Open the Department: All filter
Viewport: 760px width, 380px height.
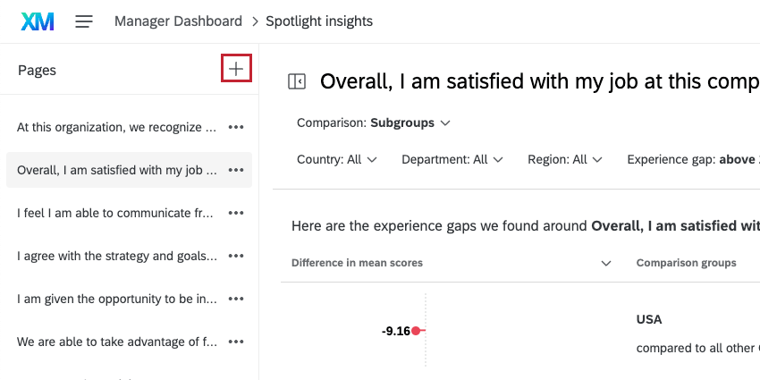[452, 159]
